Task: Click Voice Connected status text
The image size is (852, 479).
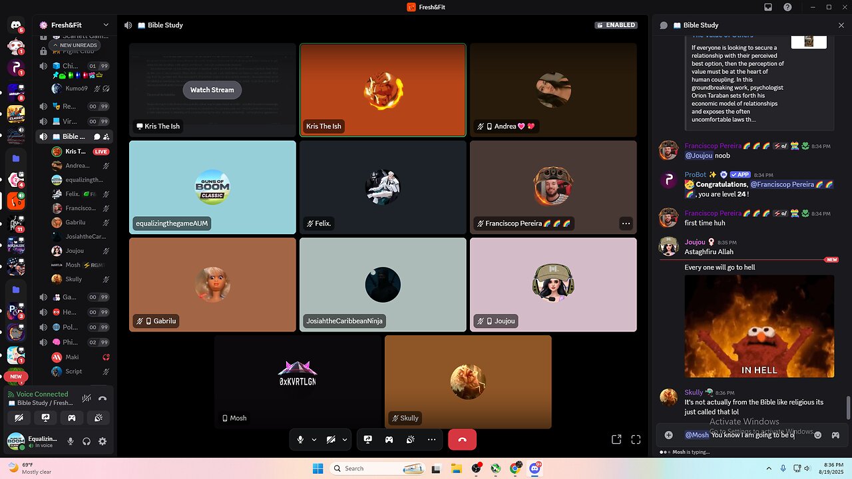Action: [43, 394]
